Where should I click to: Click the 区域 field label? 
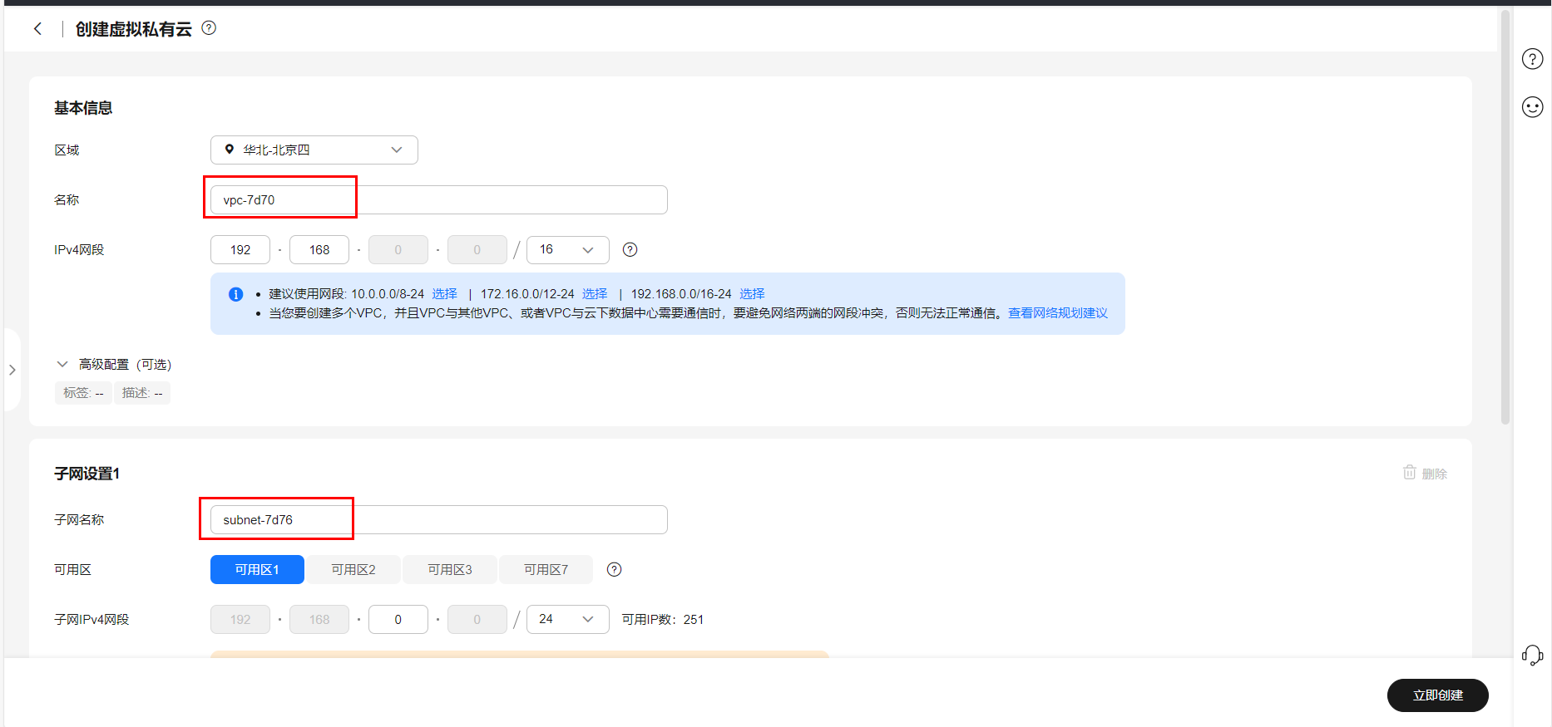[67, 150]
